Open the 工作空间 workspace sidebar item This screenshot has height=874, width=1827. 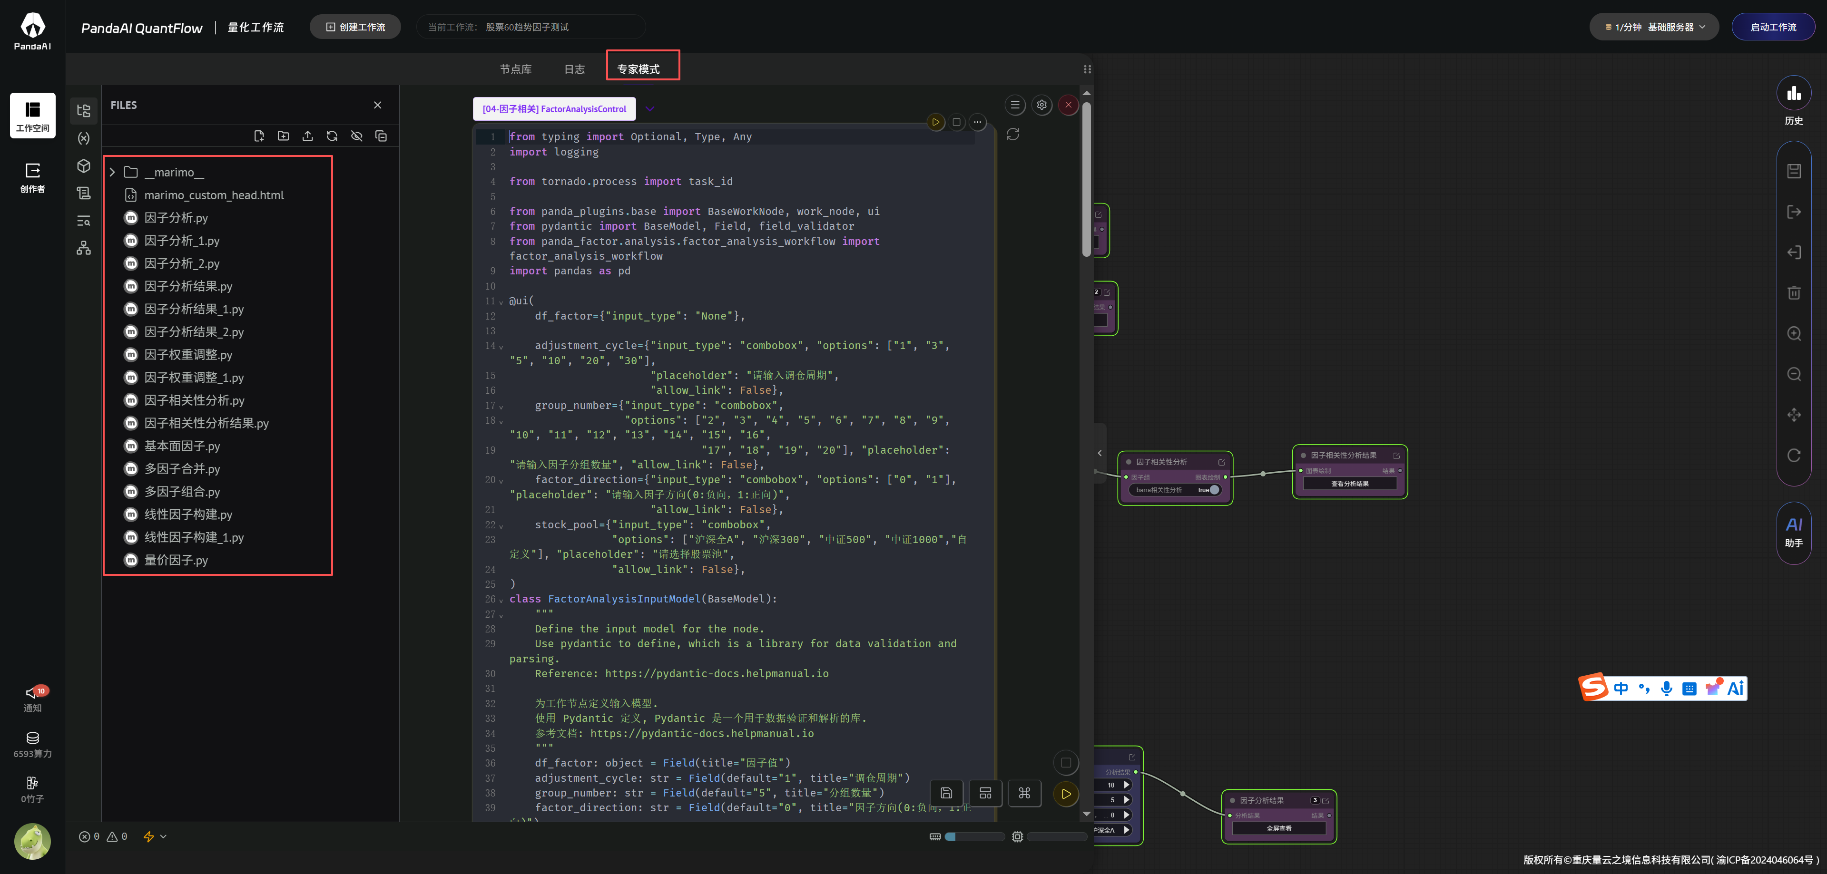(33, 116)
